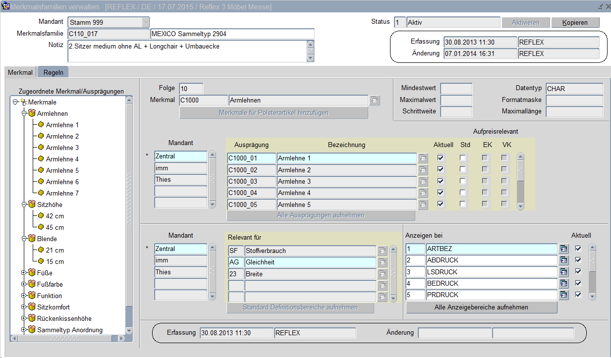
Task: Click lookup icon beside ARTBEZ field
Action: tap(564, 249)
